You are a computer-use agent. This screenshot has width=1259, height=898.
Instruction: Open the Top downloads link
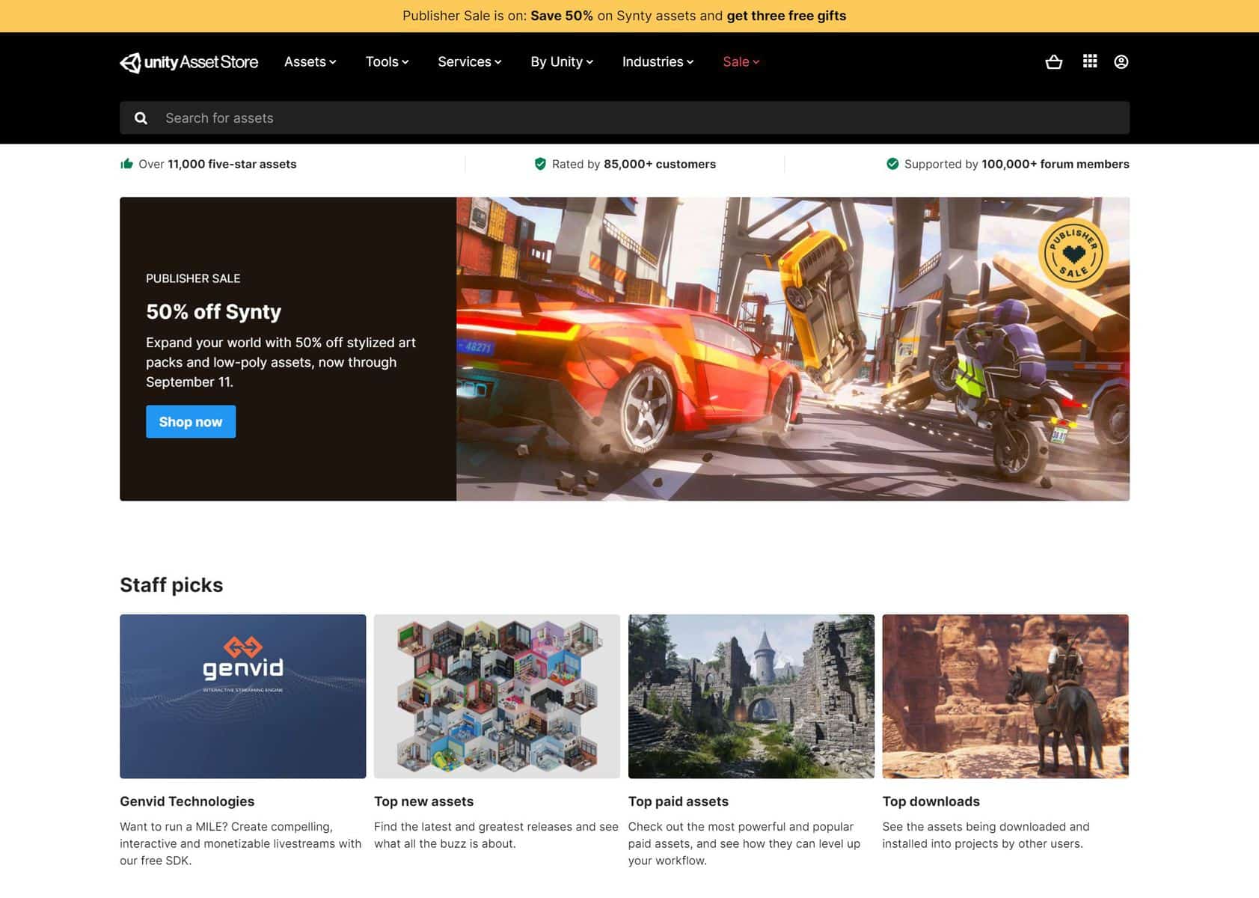931,801
